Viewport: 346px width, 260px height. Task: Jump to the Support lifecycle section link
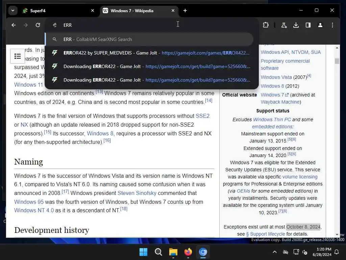(266, 234)
